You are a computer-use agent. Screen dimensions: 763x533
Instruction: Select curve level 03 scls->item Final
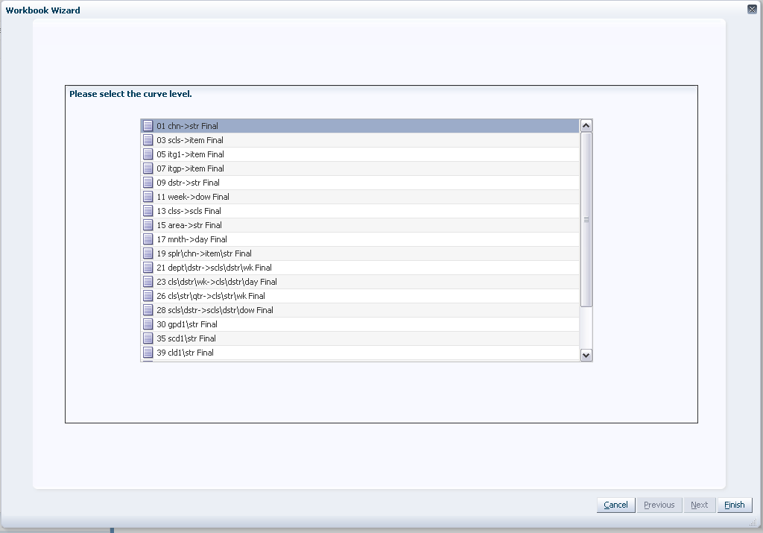360,140
